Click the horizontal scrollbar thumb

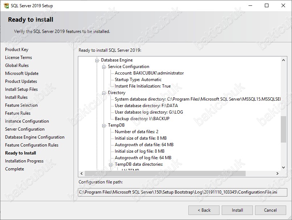165,174
